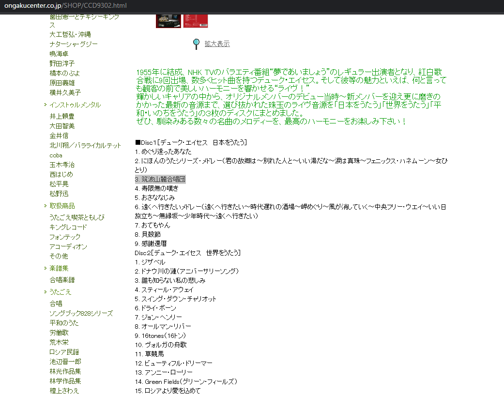504x395 pixels.
Task: Click track 8. 貝殻節
Action: point(148,234)
